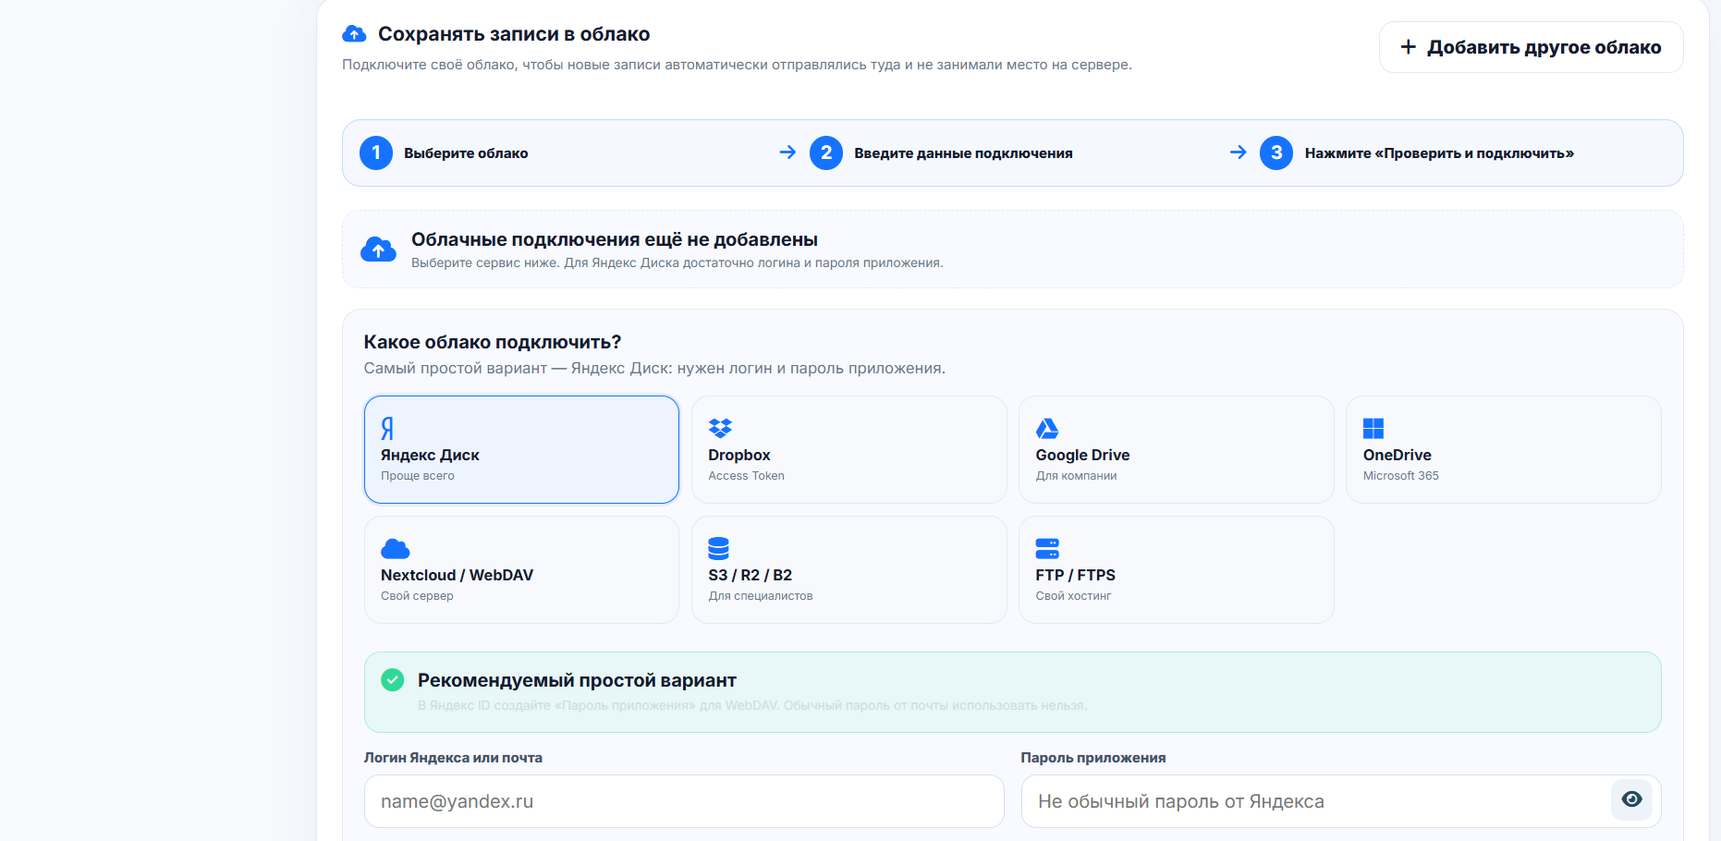
Task: Click the S3 database stack icon
Action: point(718,548)
